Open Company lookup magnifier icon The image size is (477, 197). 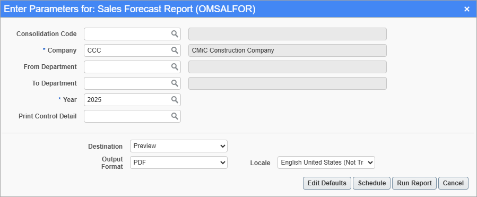175,50
